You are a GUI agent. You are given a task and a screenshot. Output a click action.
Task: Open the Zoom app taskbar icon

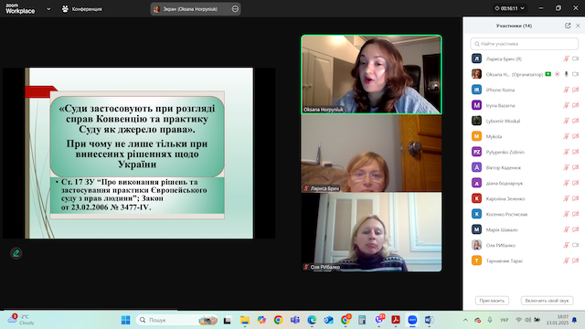click(412, 320)
